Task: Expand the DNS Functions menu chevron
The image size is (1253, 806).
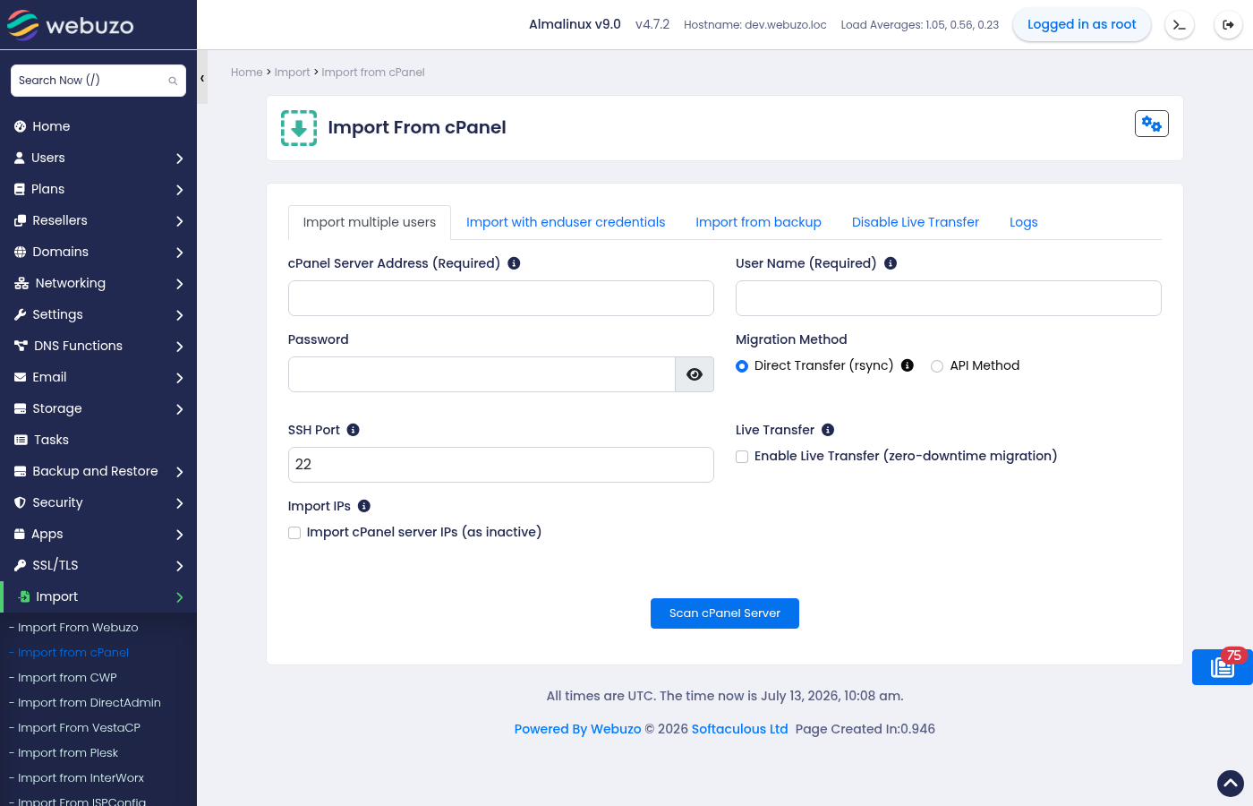Action: point(180,347)
